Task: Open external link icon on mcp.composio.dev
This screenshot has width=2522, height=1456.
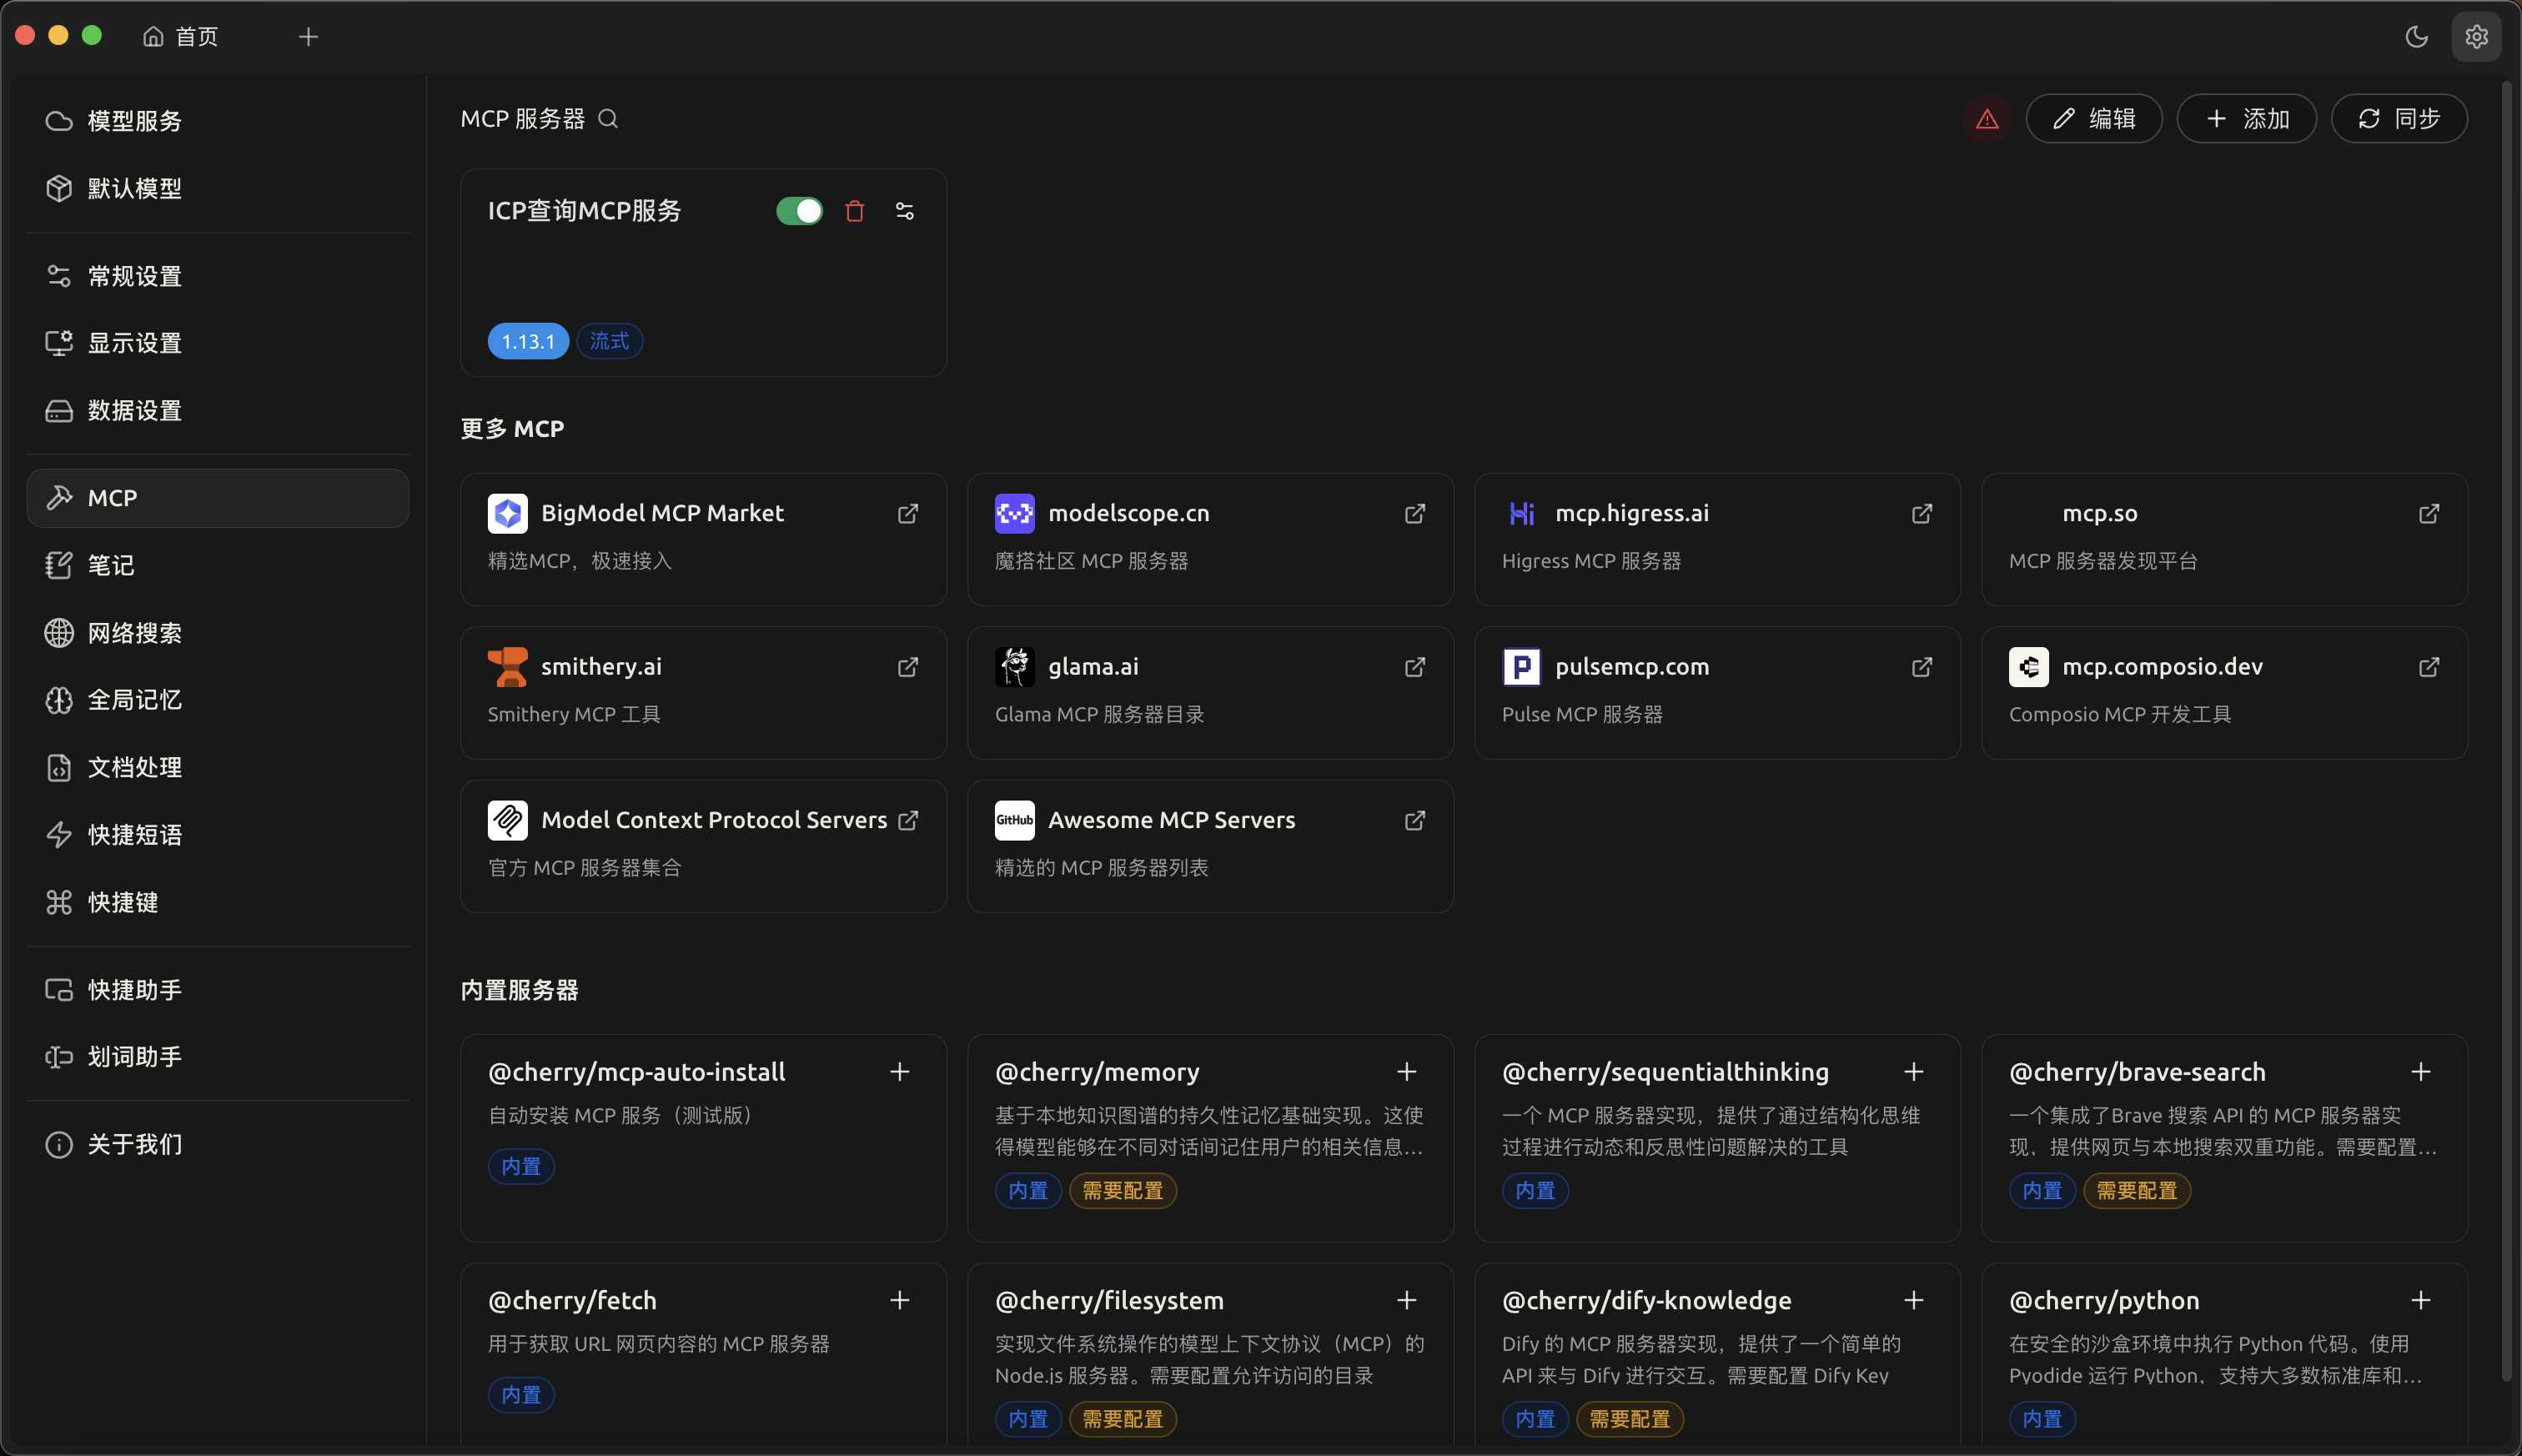Action: coord(2429,667)
